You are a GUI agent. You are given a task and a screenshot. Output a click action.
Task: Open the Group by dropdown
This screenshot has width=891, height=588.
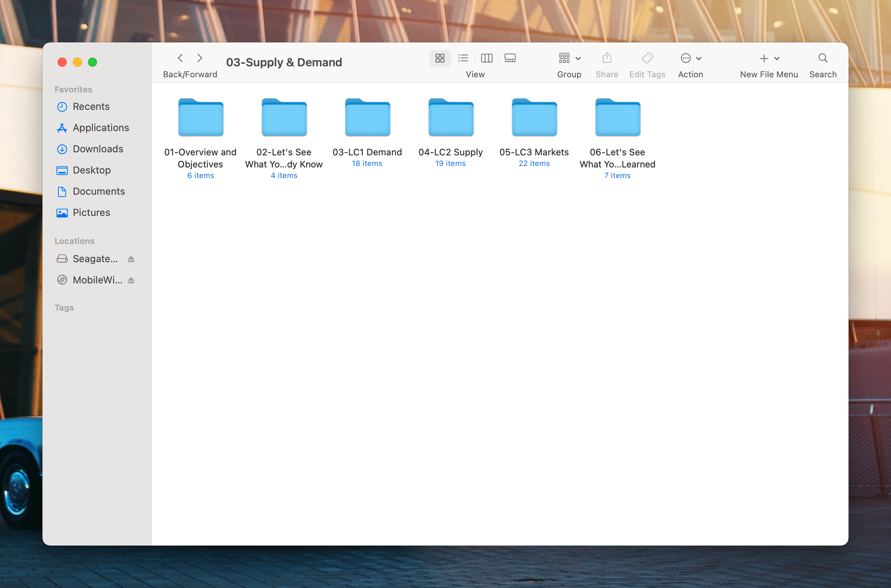[569, 58]
